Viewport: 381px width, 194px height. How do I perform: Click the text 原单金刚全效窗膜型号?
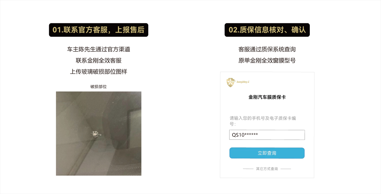[267, 61]
